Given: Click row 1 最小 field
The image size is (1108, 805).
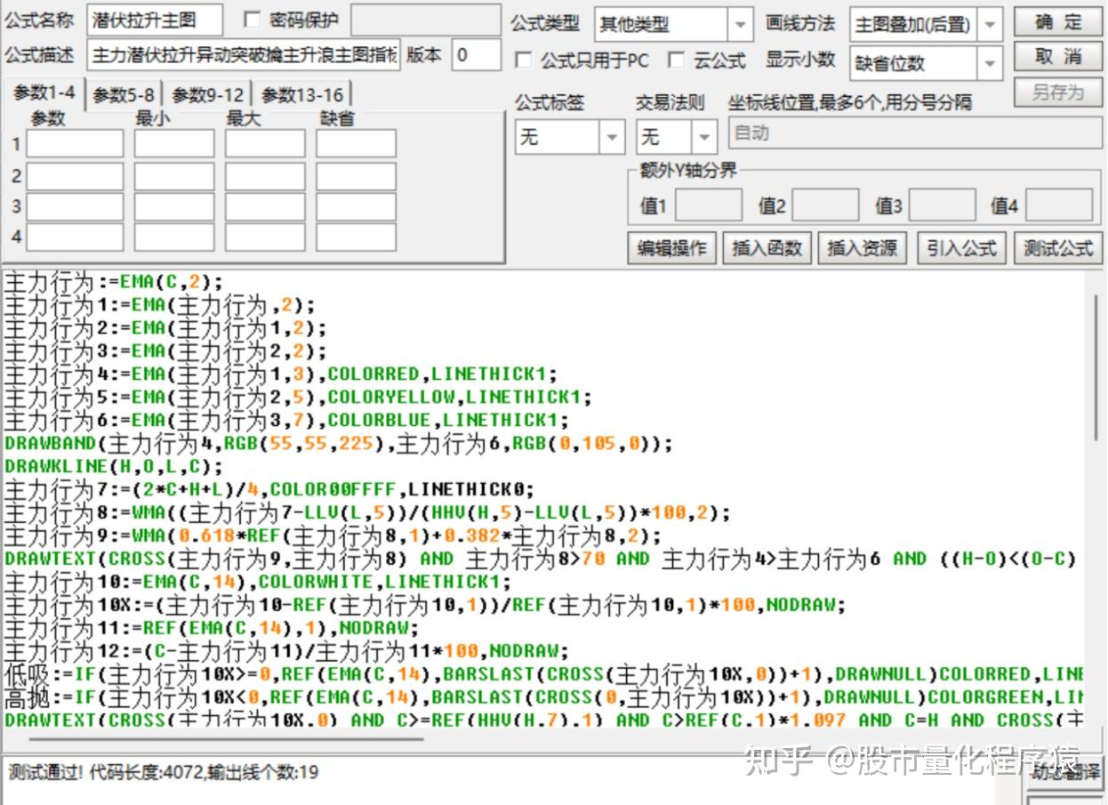Looking at the screenshot, I should coord(174,143).
